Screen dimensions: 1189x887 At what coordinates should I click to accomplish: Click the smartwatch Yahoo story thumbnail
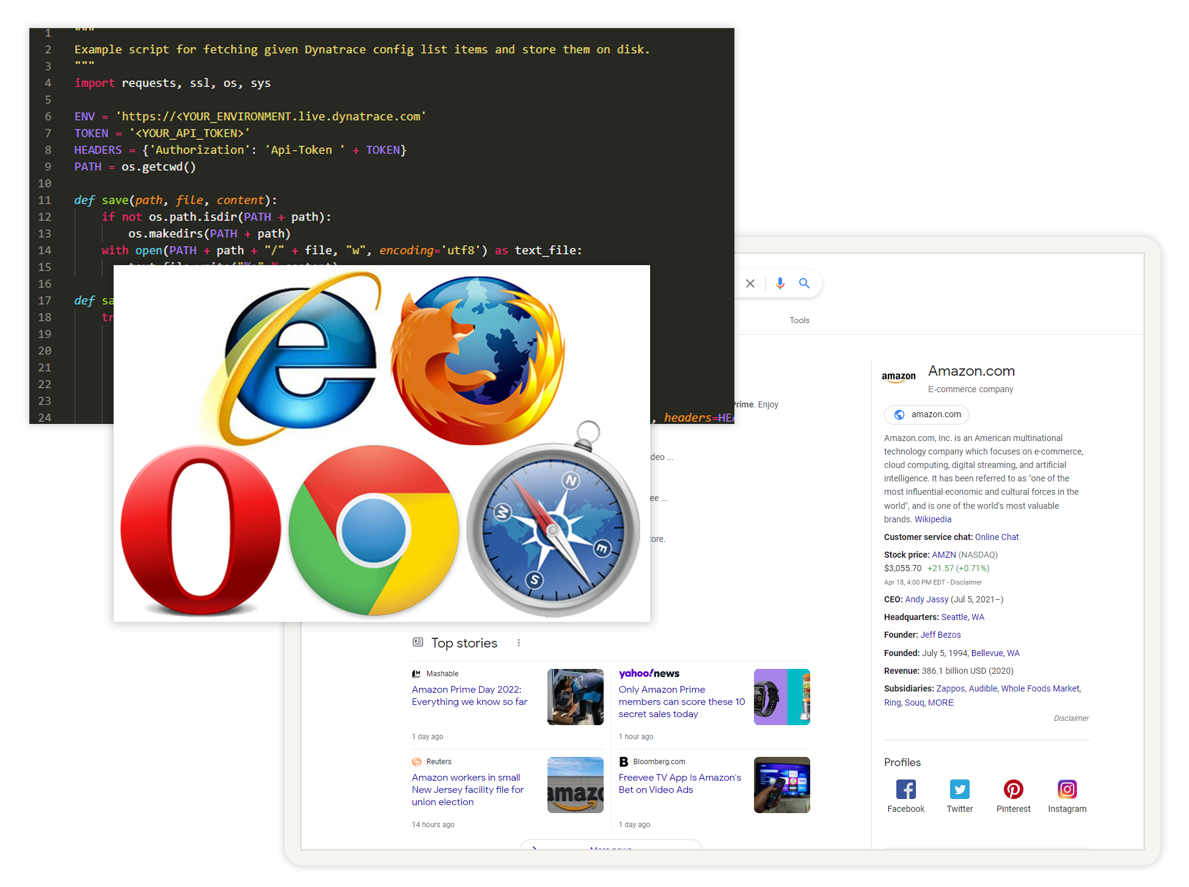pos(782,697)
